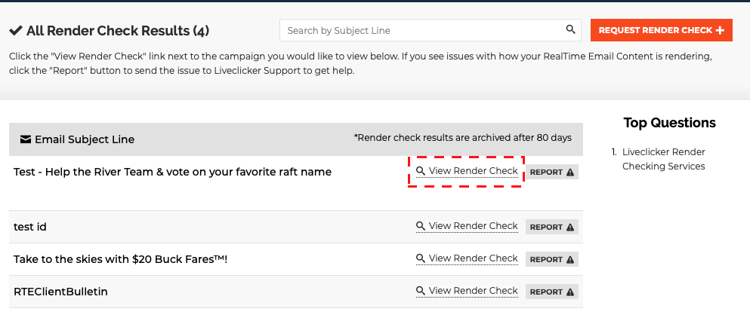This screenshot has width=750, height=330.
Task: Click the magnifier icon in the Buck Fares row
Action: coord(421,258)
